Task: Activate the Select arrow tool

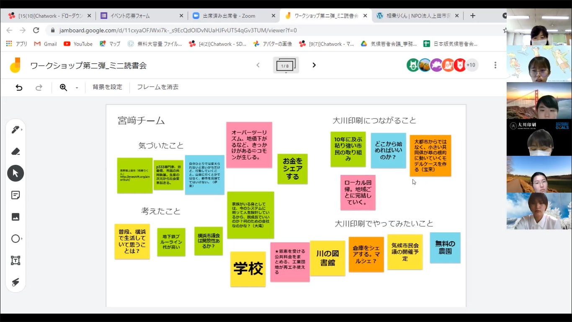Action: tap(15, 173)
